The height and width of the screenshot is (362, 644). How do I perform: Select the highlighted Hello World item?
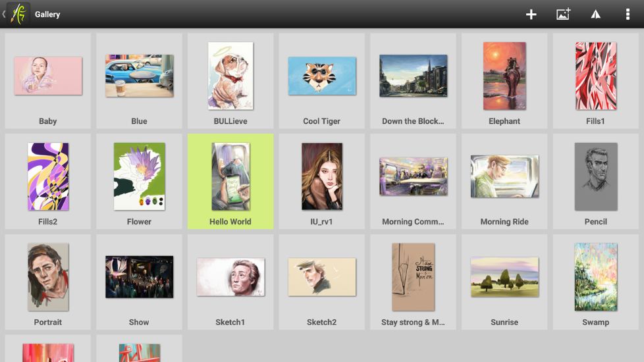tap(230, 176)
